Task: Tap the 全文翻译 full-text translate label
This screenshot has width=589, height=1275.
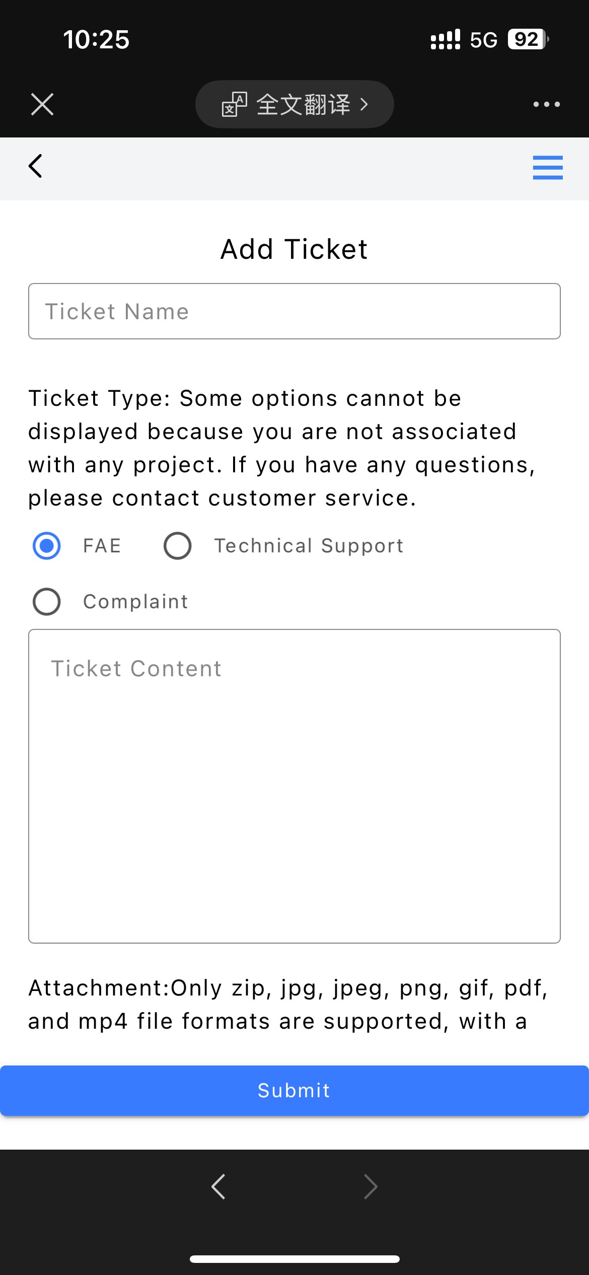Action: [303, 104]
